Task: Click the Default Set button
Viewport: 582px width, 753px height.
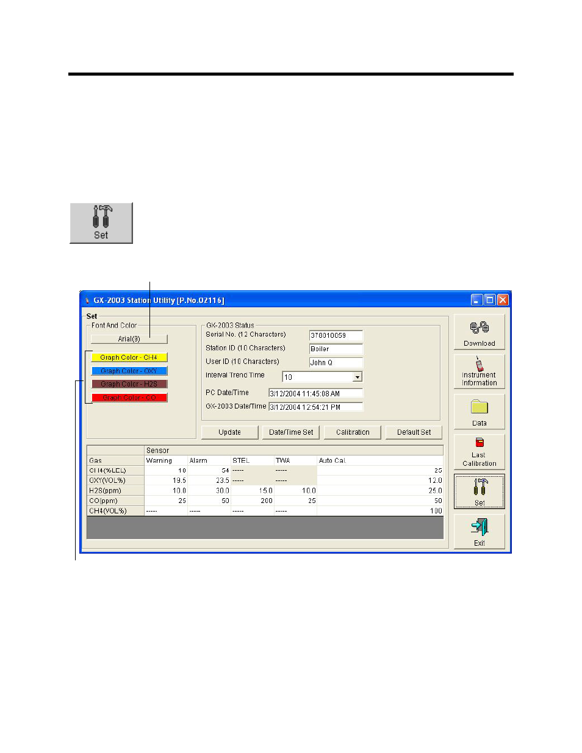Action: coord(414,432)
